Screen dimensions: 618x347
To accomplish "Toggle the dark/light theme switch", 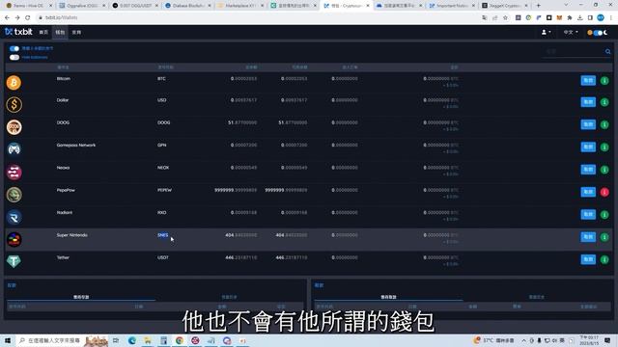I will pyautogui.click(x=598, y=32).
